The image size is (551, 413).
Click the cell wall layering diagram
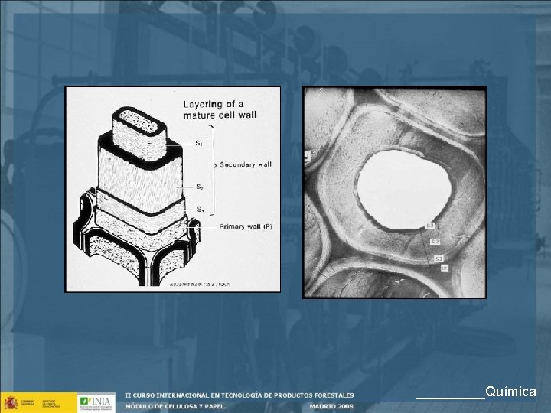tap(173, 190)
